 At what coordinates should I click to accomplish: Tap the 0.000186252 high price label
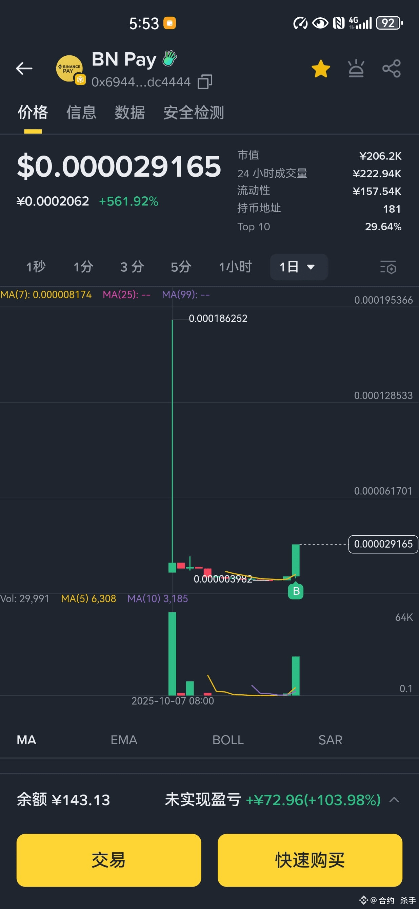218,319
